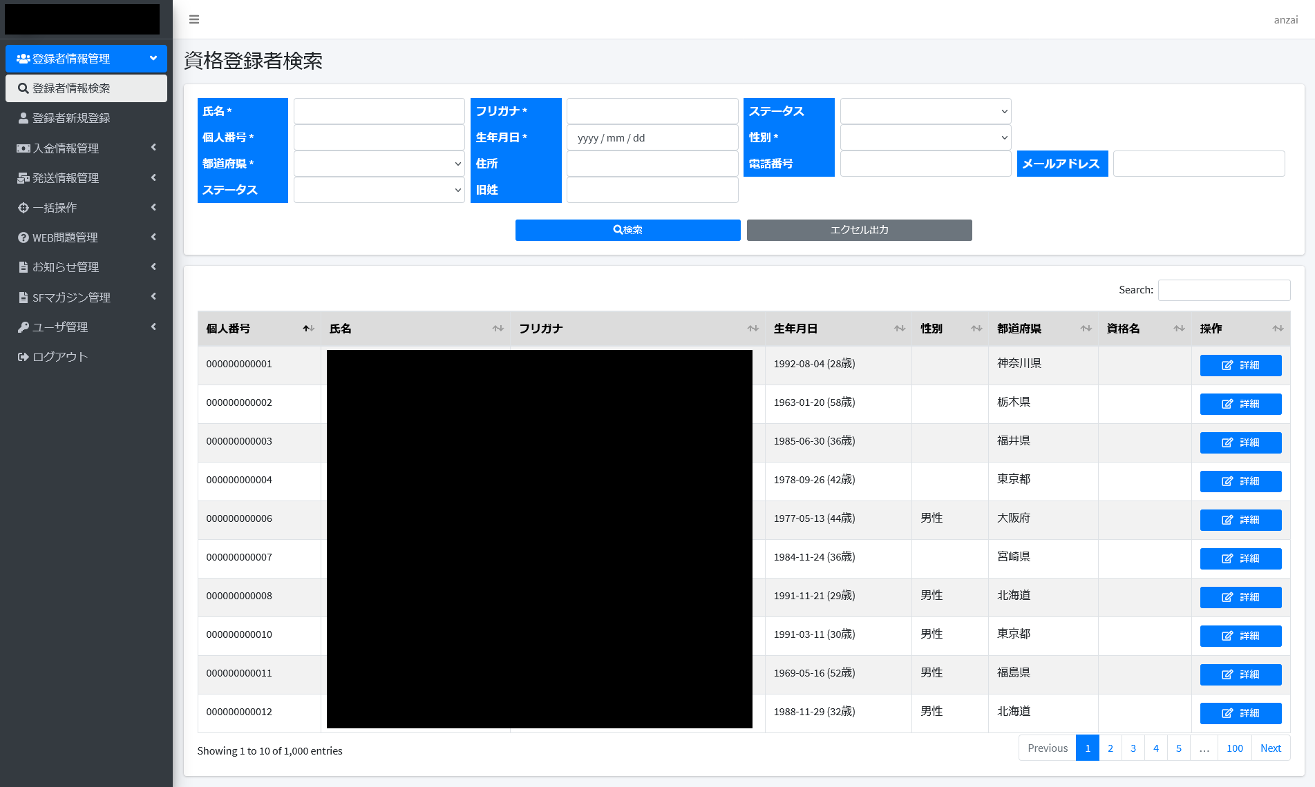Image resolution: width=1315 pixels, height=787 pixels.
Task: Open the 都道府県 prefecture dropdown
Action: [x=379, y=164]
